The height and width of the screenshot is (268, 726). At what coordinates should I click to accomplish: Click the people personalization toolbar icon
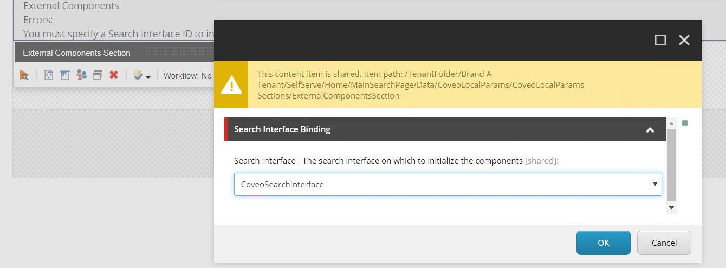click(x=81, y=75)
